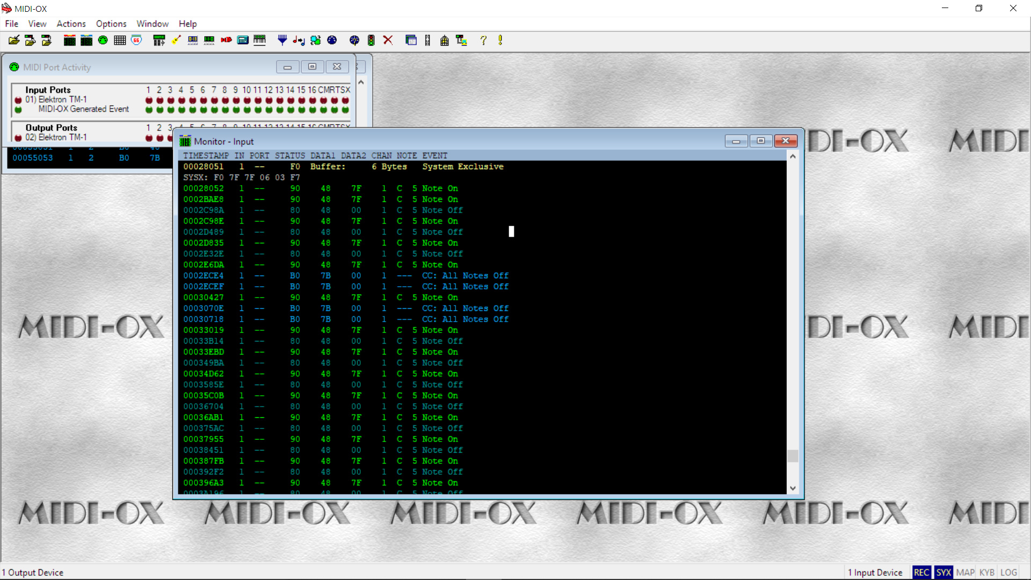Toggle the MAP status bar indicator
The image size is (1031, 580).
[x=965, y=572]
